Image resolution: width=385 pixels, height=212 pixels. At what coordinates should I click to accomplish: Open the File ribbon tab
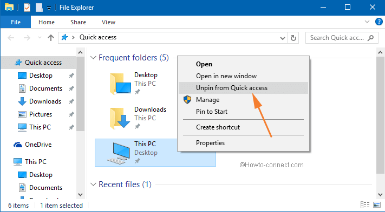16,22
